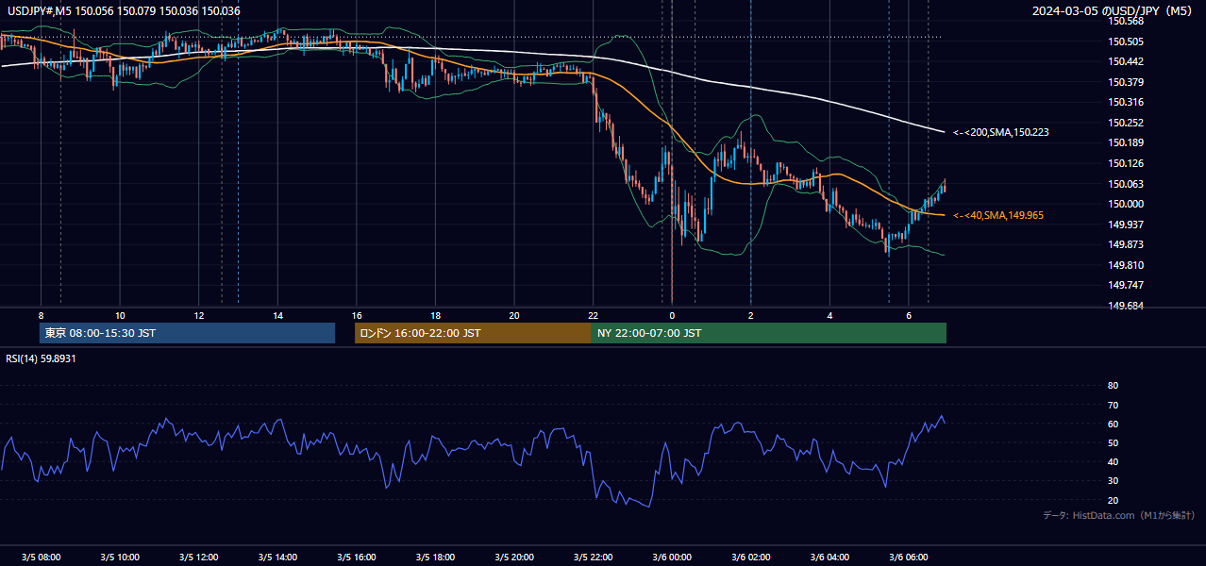Pick the 3/6 02:00 bottom time label
Screen dimensions: 1206x566
pos(750,558)
